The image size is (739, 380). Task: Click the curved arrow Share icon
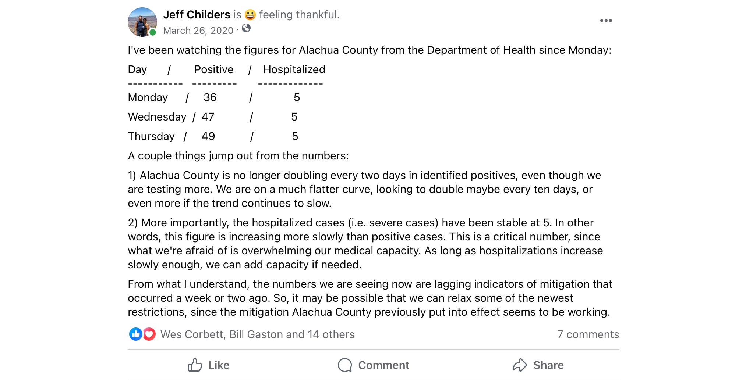(520, 365)
